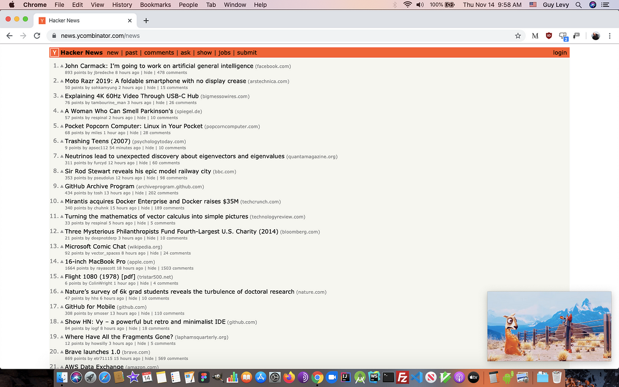Go back to the previous page
619x387 pixels.
click(9, 36)
